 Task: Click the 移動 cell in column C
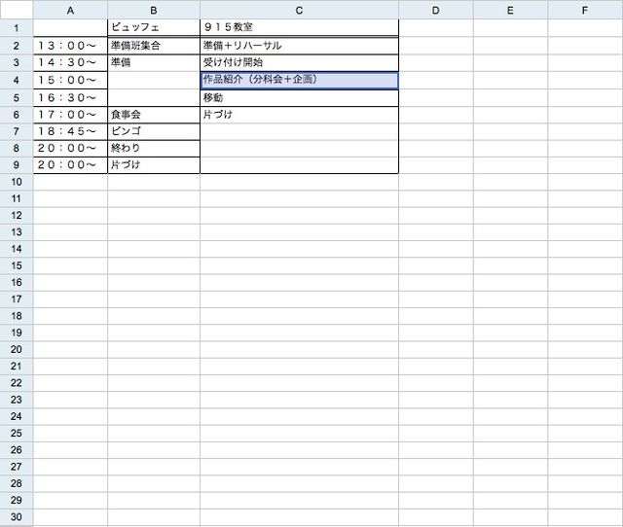[299, 97]
